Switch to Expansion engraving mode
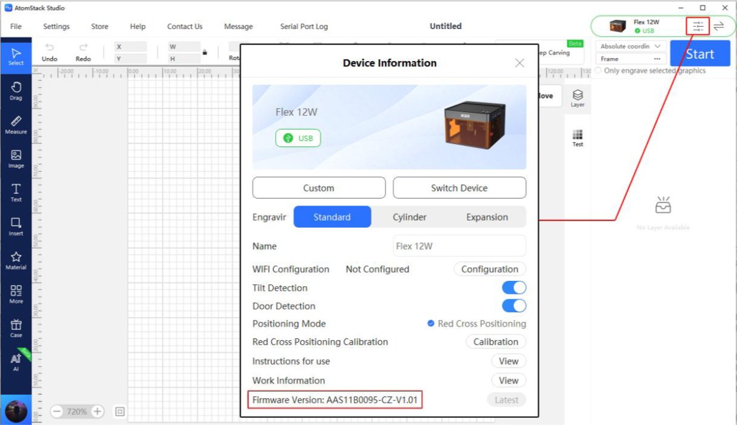737x425 pixels. (x=487, y=217)
